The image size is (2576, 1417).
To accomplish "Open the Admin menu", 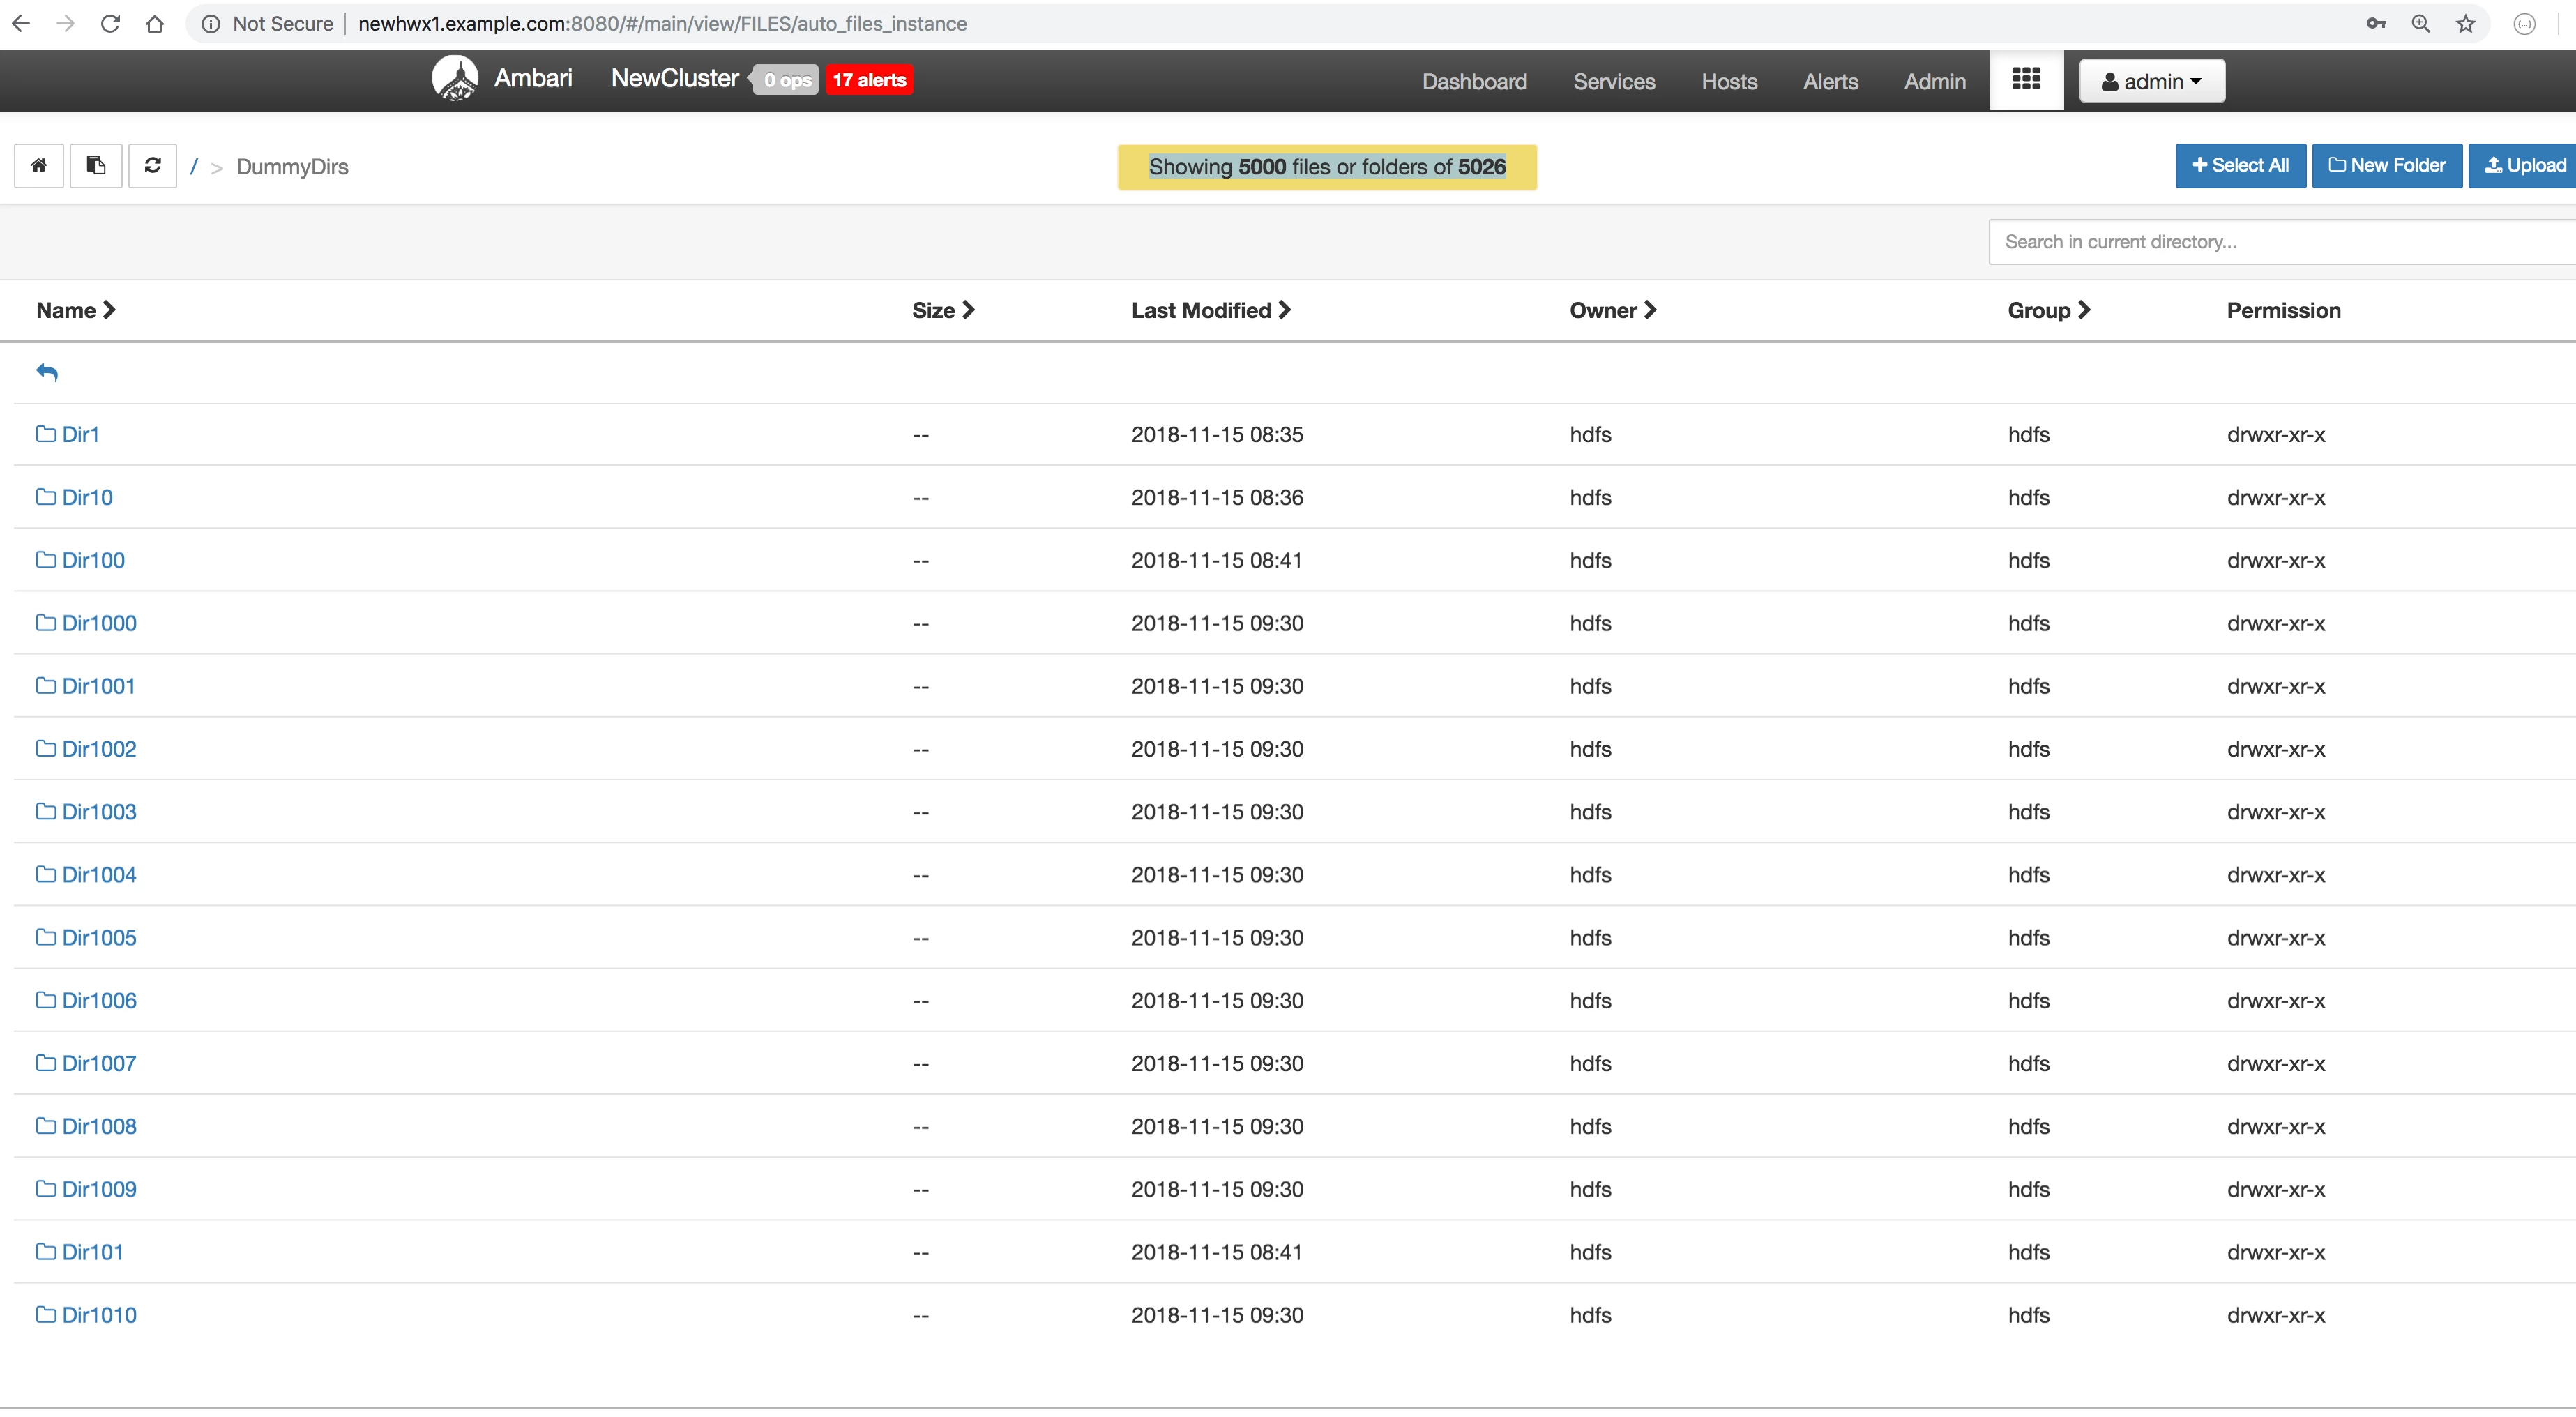I will (1934, 82).
